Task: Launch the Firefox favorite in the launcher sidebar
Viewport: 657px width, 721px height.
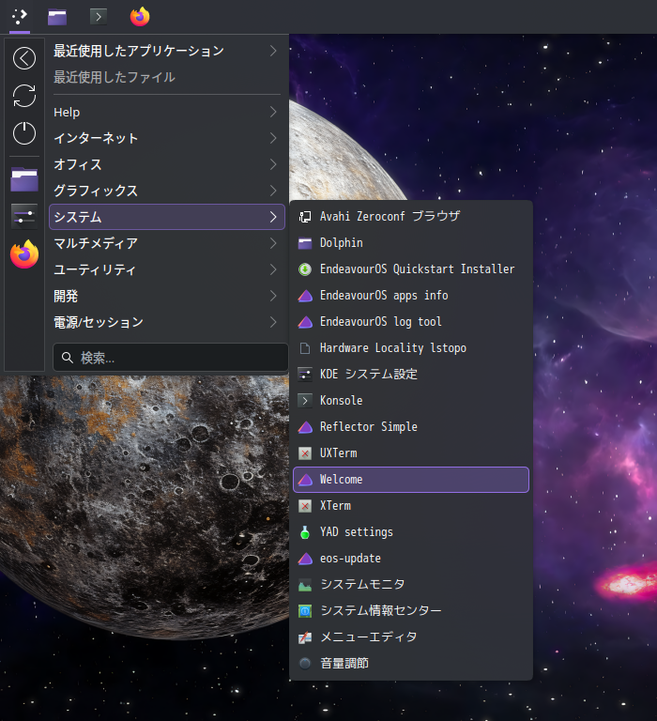Action: (x=24, y=254)
